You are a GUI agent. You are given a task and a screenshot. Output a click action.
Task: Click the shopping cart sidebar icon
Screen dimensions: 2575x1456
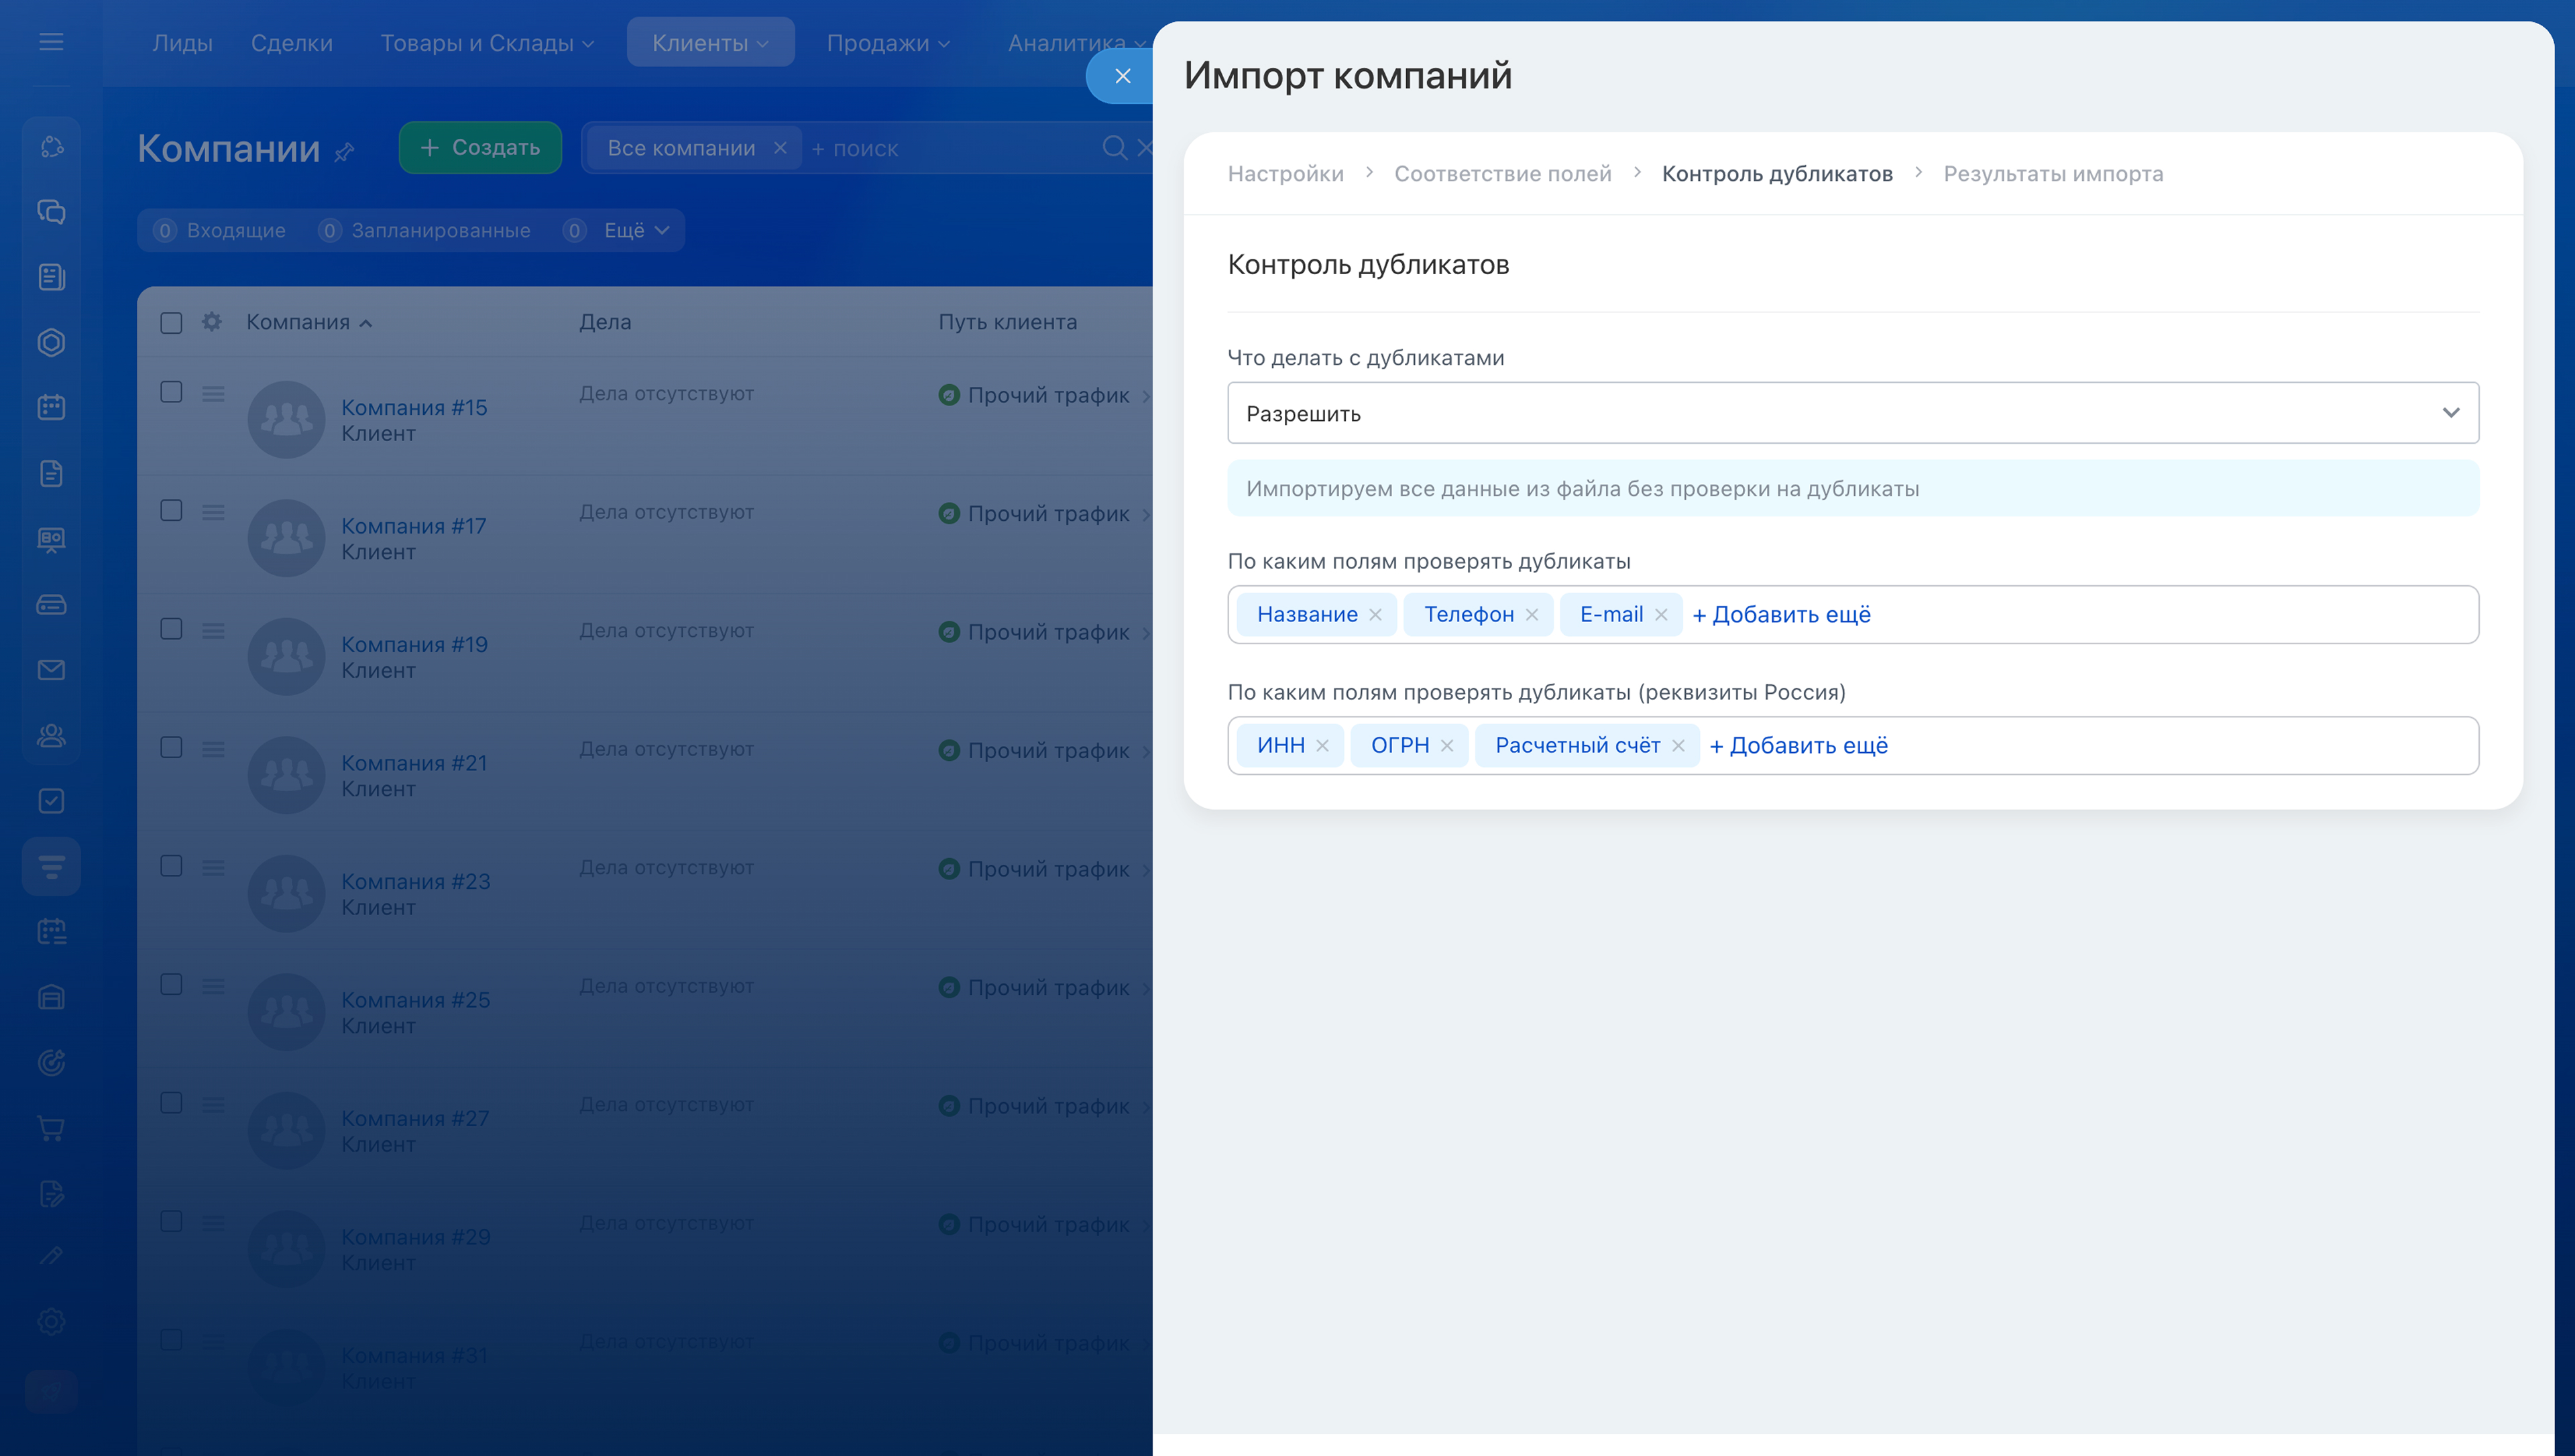(51, 1128)
